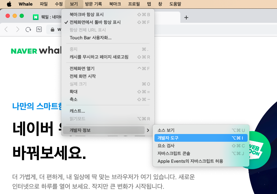Open the 프로필 menu
Viewport: 277px width, 194px height.
click(134, 4)
